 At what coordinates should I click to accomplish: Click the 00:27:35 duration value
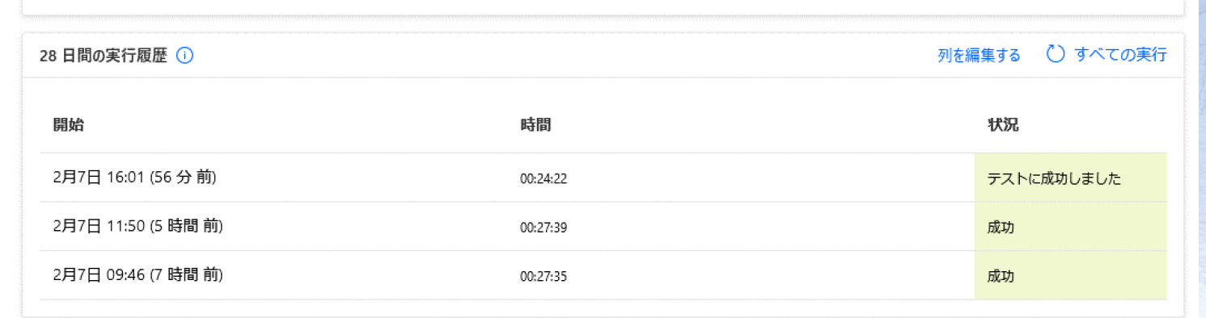coord(544,276)
